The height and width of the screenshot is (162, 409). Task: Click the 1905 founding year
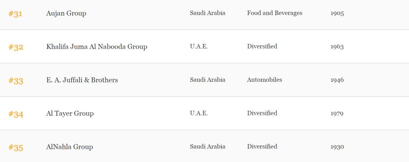tap(337, 13)
